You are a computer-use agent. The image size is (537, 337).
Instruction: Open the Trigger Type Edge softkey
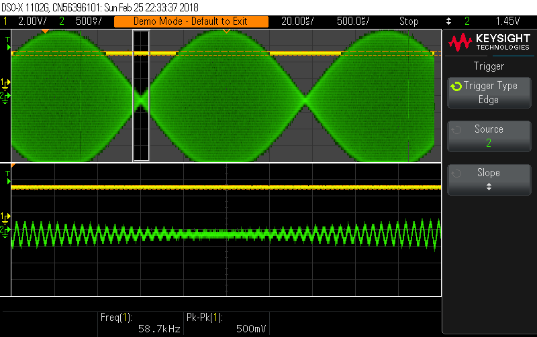[489, 92]
